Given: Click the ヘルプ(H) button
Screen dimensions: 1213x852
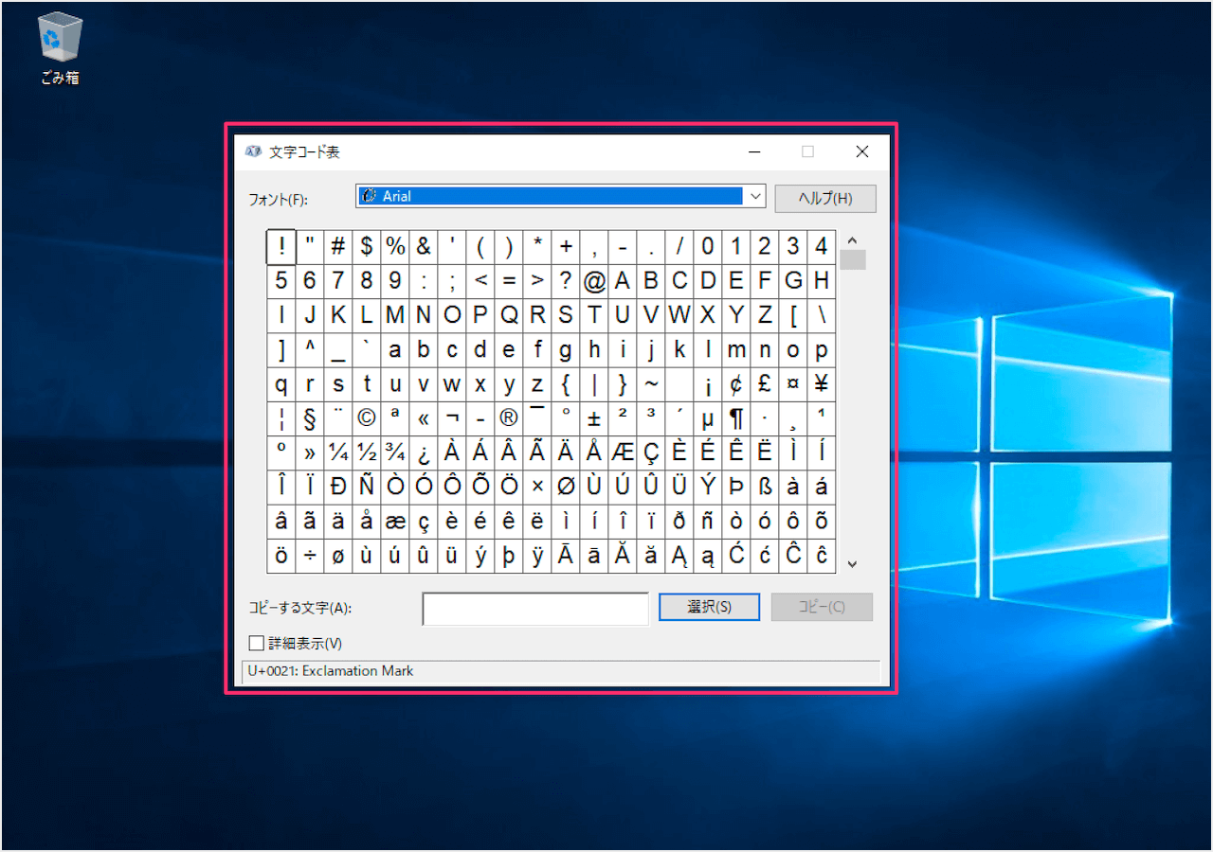Looking at the screenshot, I should [x=825, y=199].
